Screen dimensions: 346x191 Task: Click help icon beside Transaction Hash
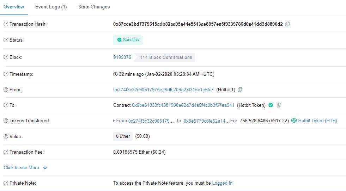click(6, 24)
